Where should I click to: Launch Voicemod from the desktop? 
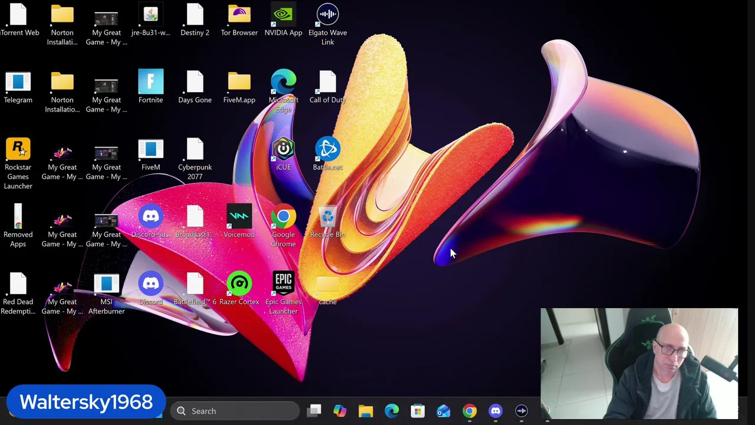point(239,222)
